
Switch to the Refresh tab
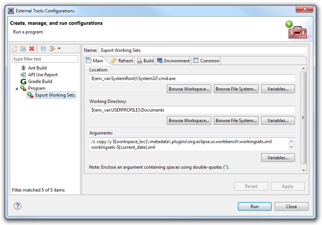[122, 61]
